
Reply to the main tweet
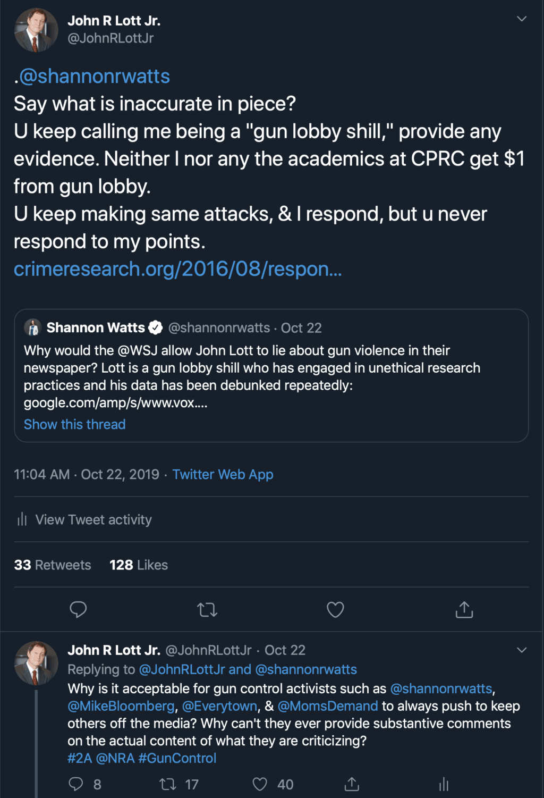click(x=78, y=609)
